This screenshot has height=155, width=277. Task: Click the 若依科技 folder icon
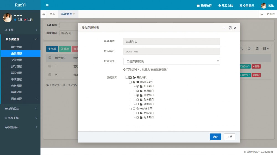(134, 77)
